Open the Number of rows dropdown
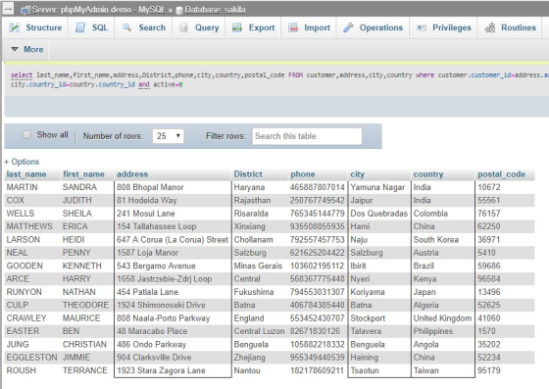This screenshot has width=549, height=389. click(168, 136)
